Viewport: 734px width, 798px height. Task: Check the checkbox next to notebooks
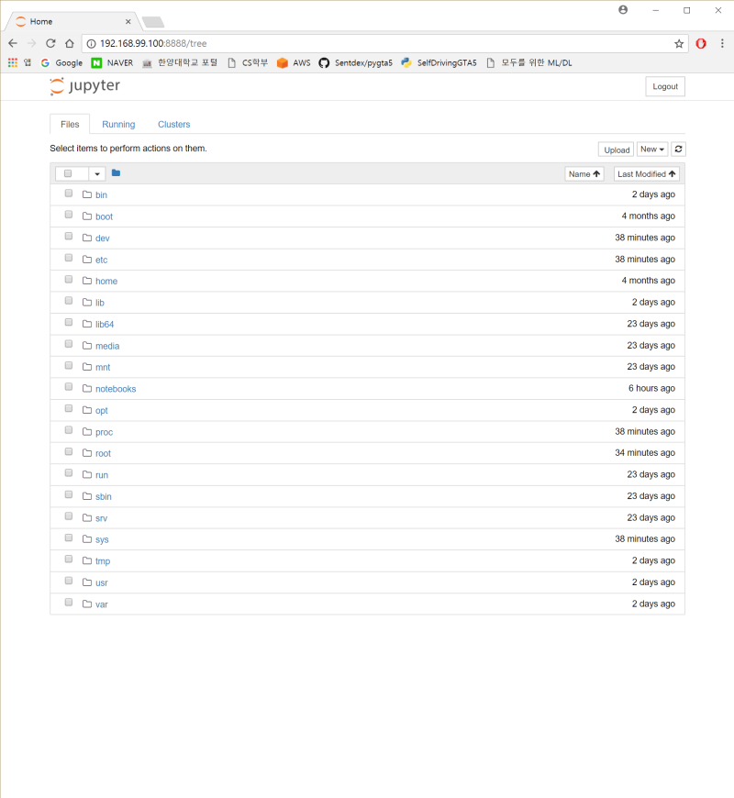pos(68,386)
